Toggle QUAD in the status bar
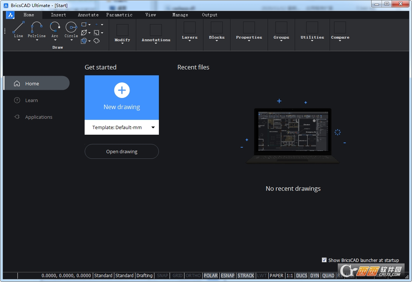The height and width of the screenshot is (282, 412). point(328,275)
